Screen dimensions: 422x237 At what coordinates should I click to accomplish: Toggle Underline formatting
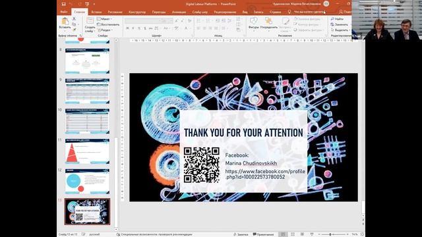tap(139, 28)
